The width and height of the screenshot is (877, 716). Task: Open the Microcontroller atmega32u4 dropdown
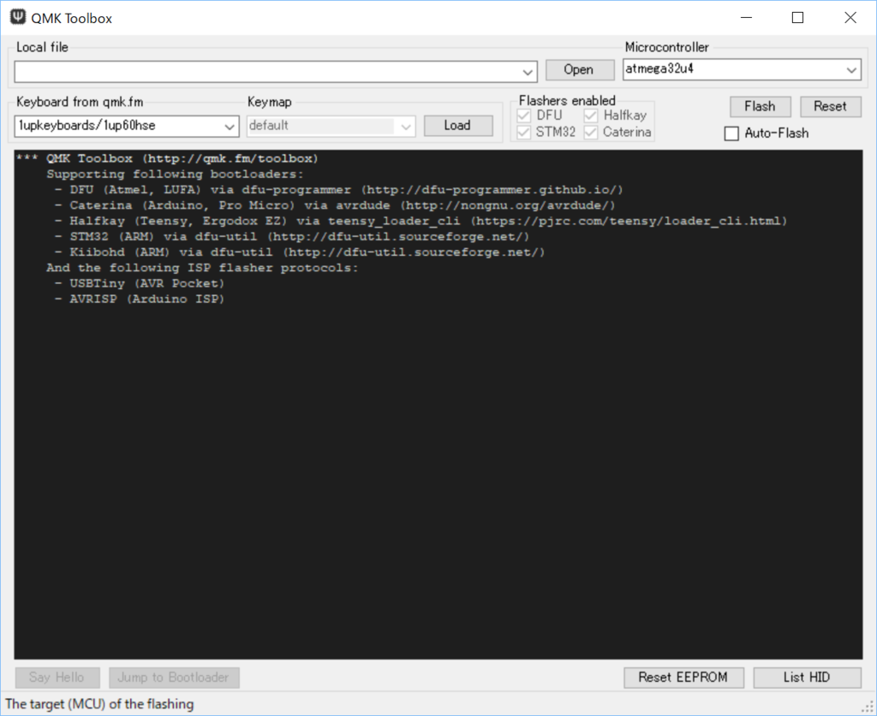point(742,69)
